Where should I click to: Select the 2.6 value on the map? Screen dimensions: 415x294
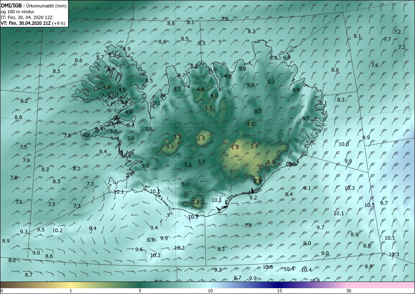coord(201,138)
